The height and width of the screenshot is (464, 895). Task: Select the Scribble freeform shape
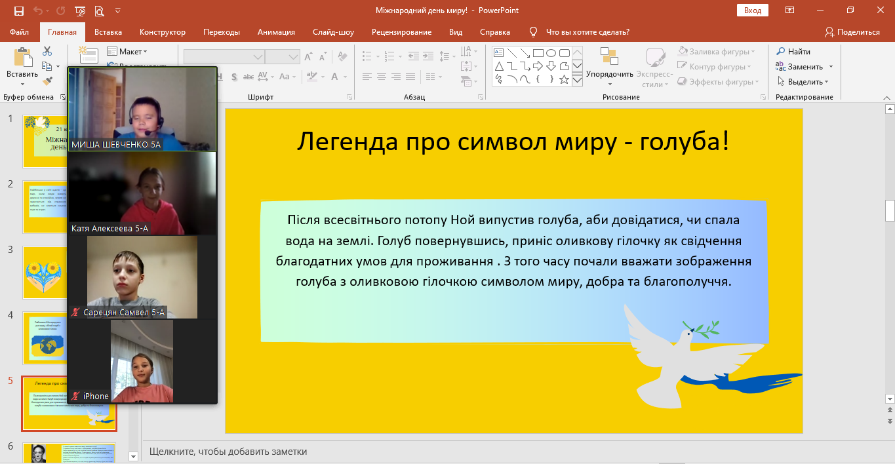498,79
